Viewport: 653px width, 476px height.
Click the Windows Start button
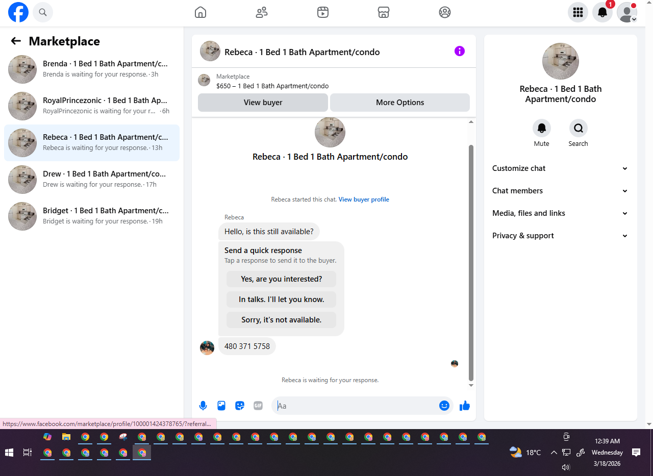pos(9,453)
